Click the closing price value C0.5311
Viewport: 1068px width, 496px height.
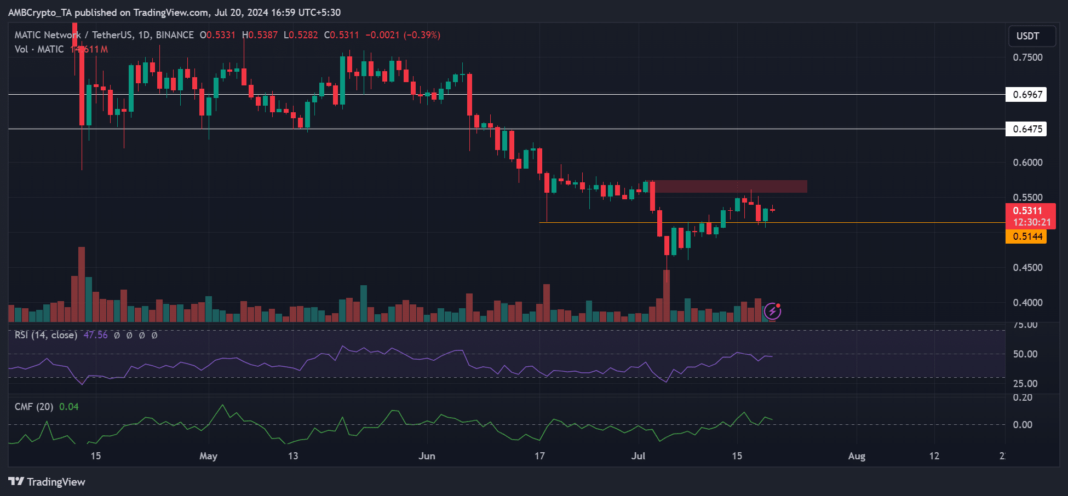point(341,35)
